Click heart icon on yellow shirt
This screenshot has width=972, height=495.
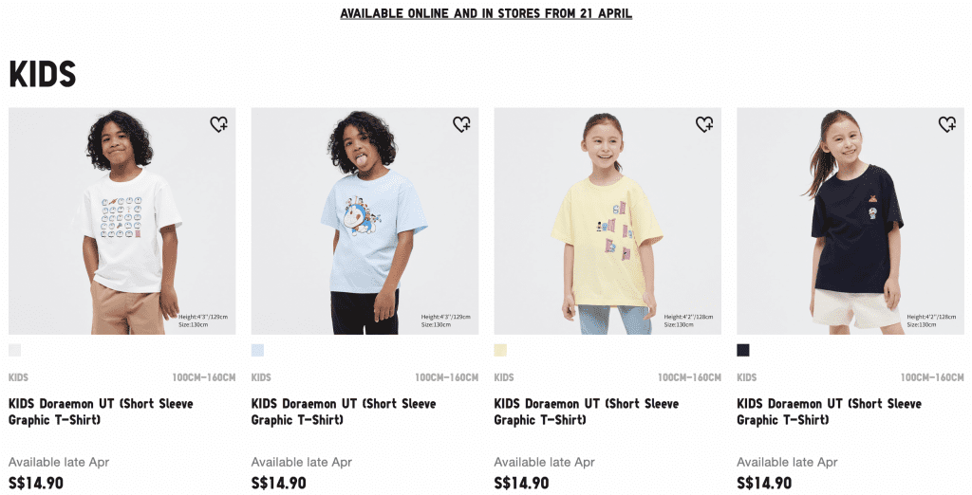(704, 124)
